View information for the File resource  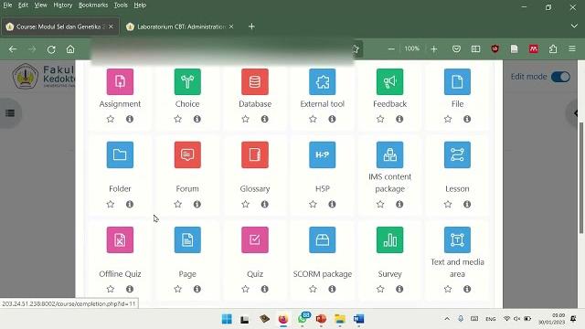point(467,119)
